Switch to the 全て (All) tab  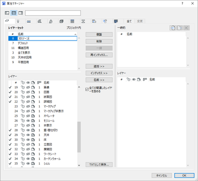click(x=129, y=21)
